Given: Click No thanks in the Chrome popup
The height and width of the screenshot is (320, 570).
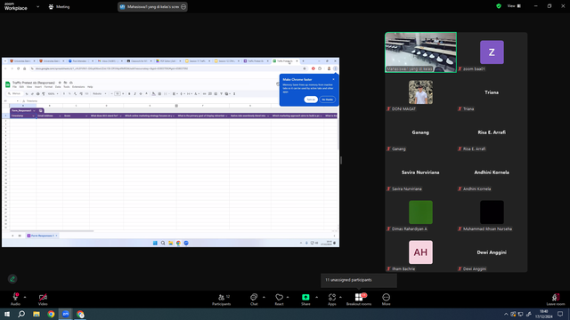Looking at the screenshot, I should tap(327, 100).
